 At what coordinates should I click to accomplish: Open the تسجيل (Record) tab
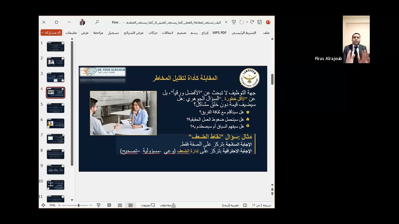coord(113,33)
